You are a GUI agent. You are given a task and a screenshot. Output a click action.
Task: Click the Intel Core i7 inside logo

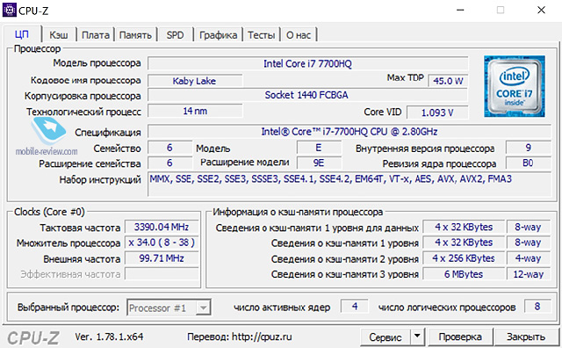[515, 86]
